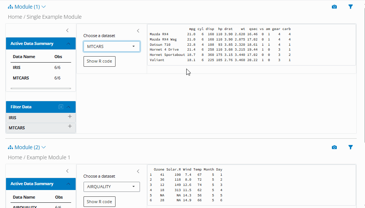Screen dimensions: 365x208
Task: Click the Datsun 710 row in the mtcars output
Action: tap(220, 45)
